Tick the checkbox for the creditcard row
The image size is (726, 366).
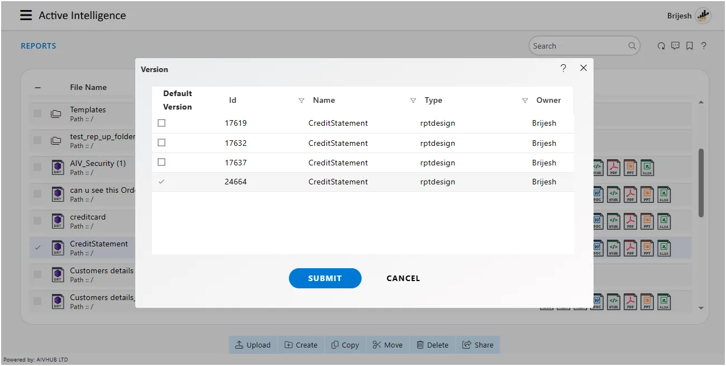coord(37,221)
